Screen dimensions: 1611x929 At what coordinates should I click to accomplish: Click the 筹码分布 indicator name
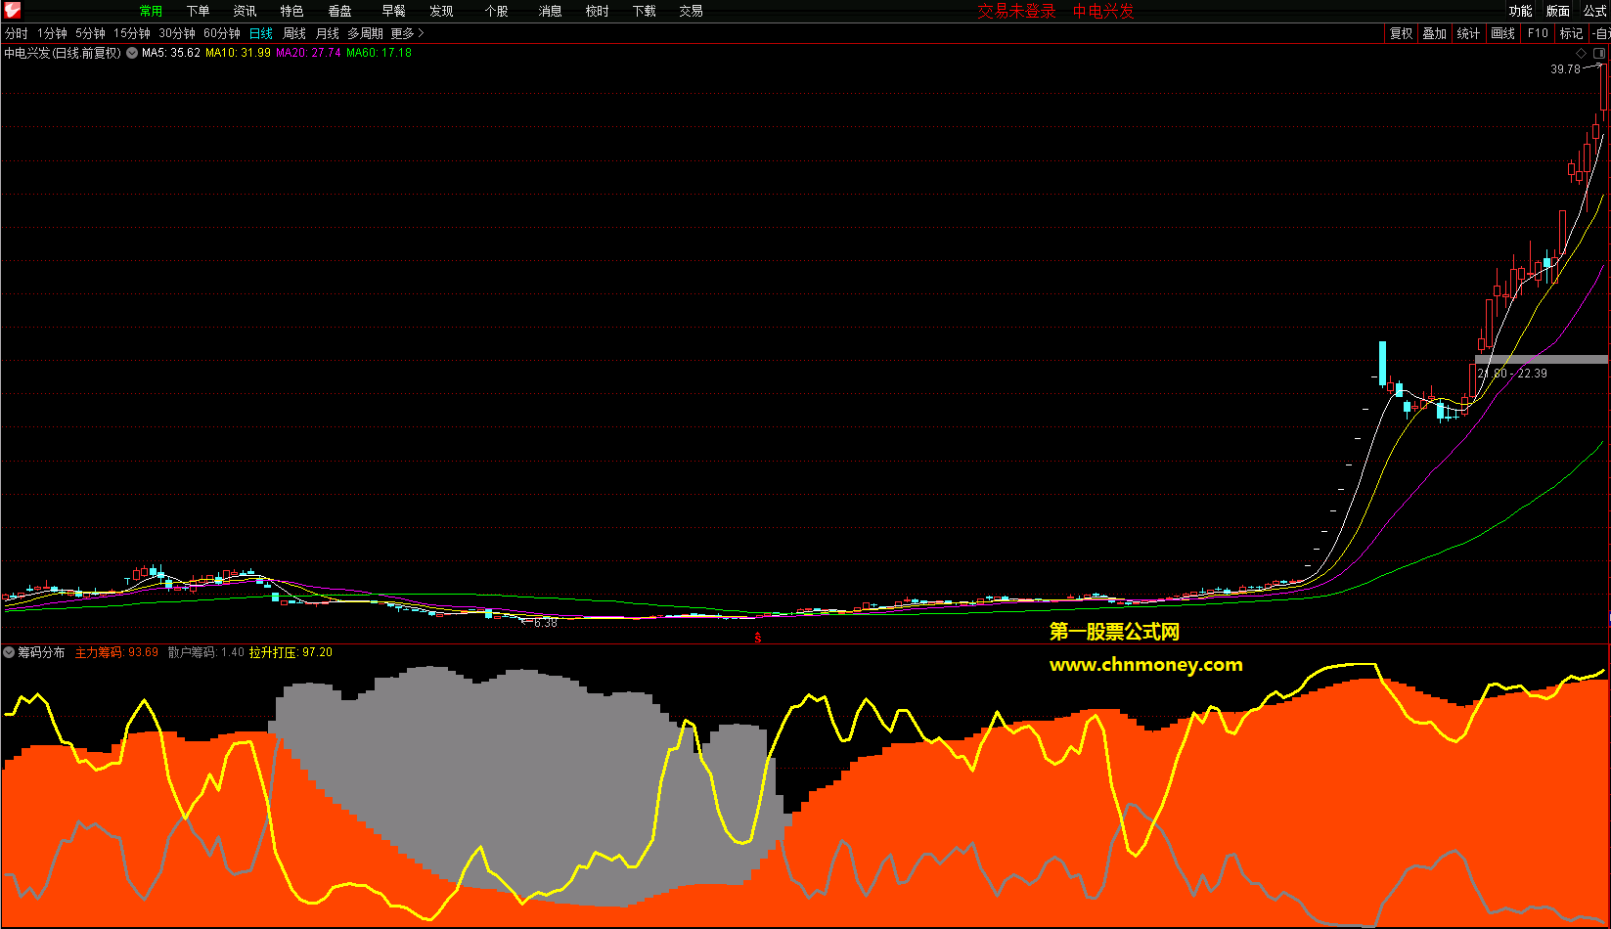(x=41, y=652)
